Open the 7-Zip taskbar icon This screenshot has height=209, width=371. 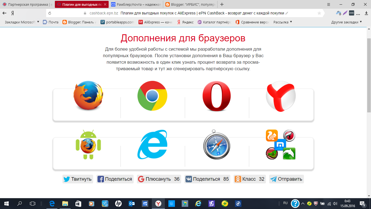pyautogui.click(x=212, y=203)
